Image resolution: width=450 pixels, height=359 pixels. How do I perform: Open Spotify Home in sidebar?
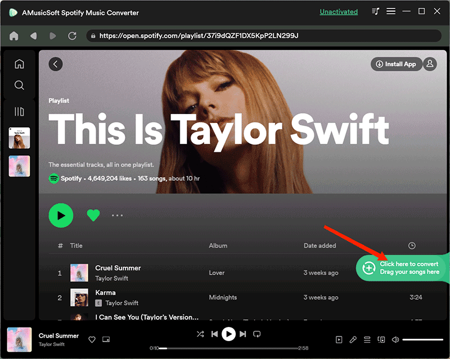[19, 63]
